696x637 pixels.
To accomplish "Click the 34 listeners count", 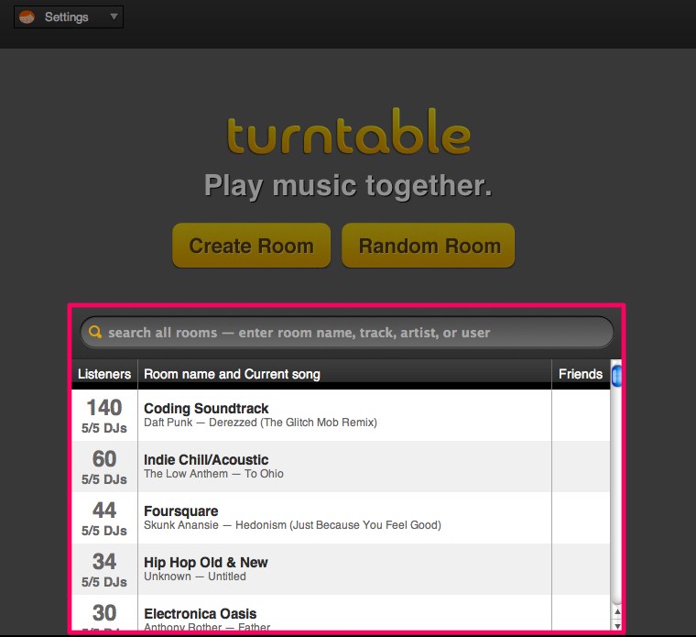I will [x=104, y=562].
